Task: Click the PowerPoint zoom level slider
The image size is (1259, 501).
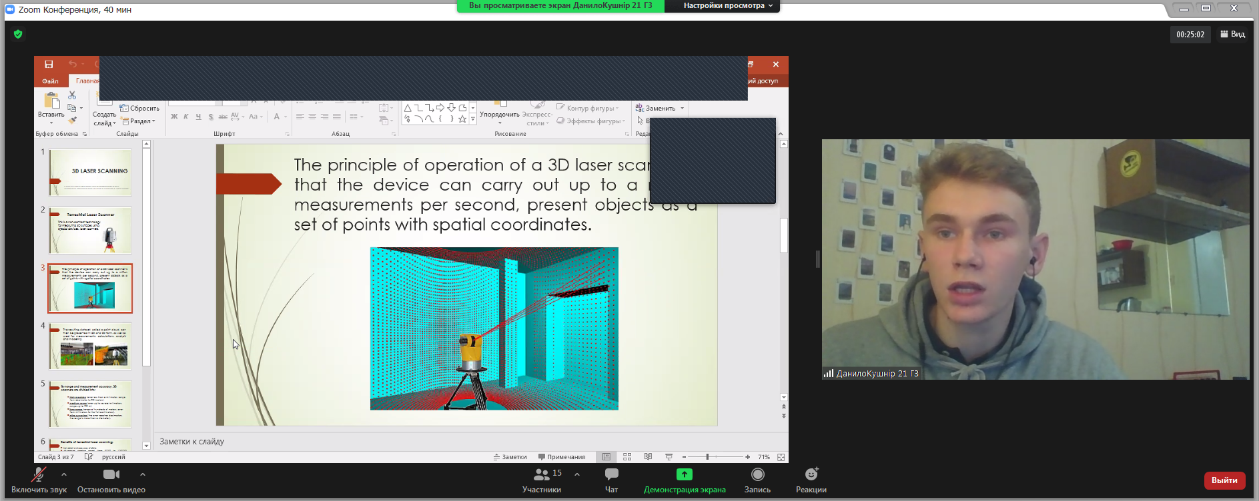Action: (707, 457)
